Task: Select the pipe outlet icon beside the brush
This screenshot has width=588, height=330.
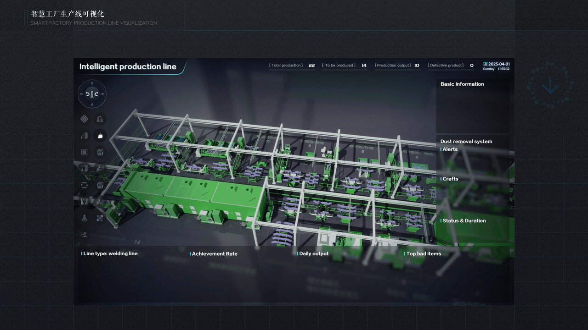Action: [84, 135]
